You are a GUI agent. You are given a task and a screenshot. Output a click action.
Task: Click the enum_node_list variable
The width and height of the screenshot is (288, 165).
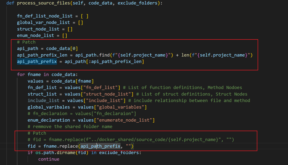[x=35, y=35]
